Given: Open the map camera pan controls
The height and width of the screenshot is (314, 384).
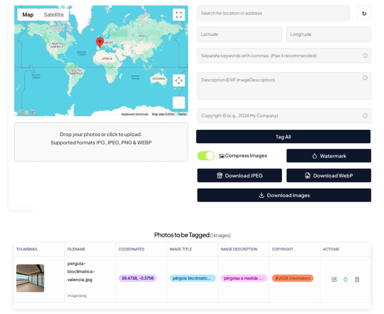Looking at the screenshot, I should click(x=179, y=81).
